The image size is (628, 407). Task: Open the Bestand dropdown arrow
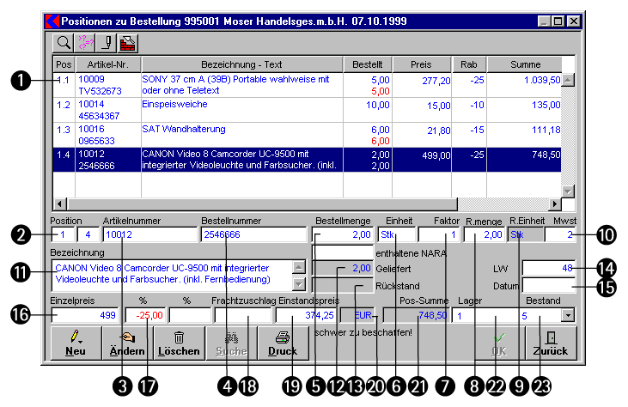tap(567, 316)
